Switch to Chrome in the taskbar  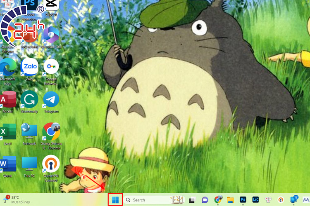coord(218,200)
